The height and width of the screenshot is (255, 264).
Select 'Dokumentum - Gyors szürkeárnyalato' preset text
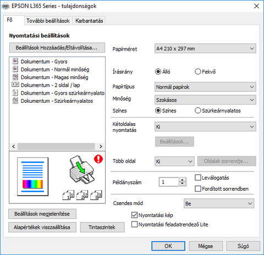click(63, 93)
